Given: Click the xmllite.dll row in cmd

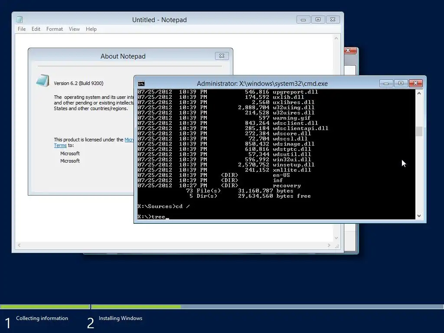Looking at the screenshot, I should [x=224, y=170].
